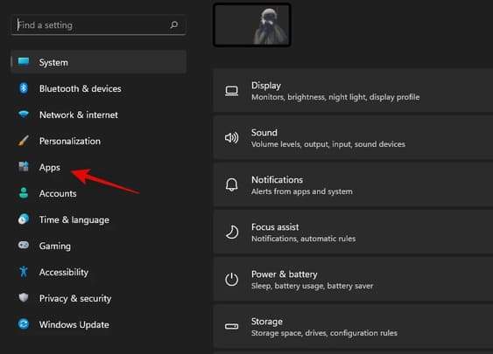Click the Privacy shield icon
493x354 pixels.
click(x=24, y=297)
